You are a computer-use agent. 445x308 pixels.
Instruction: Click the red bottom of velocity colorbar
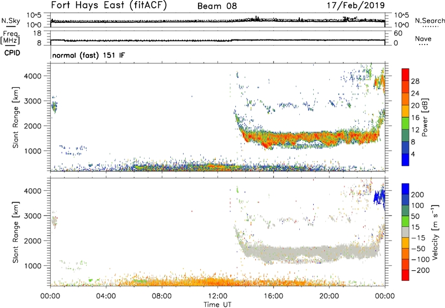(x=406, y=275)
